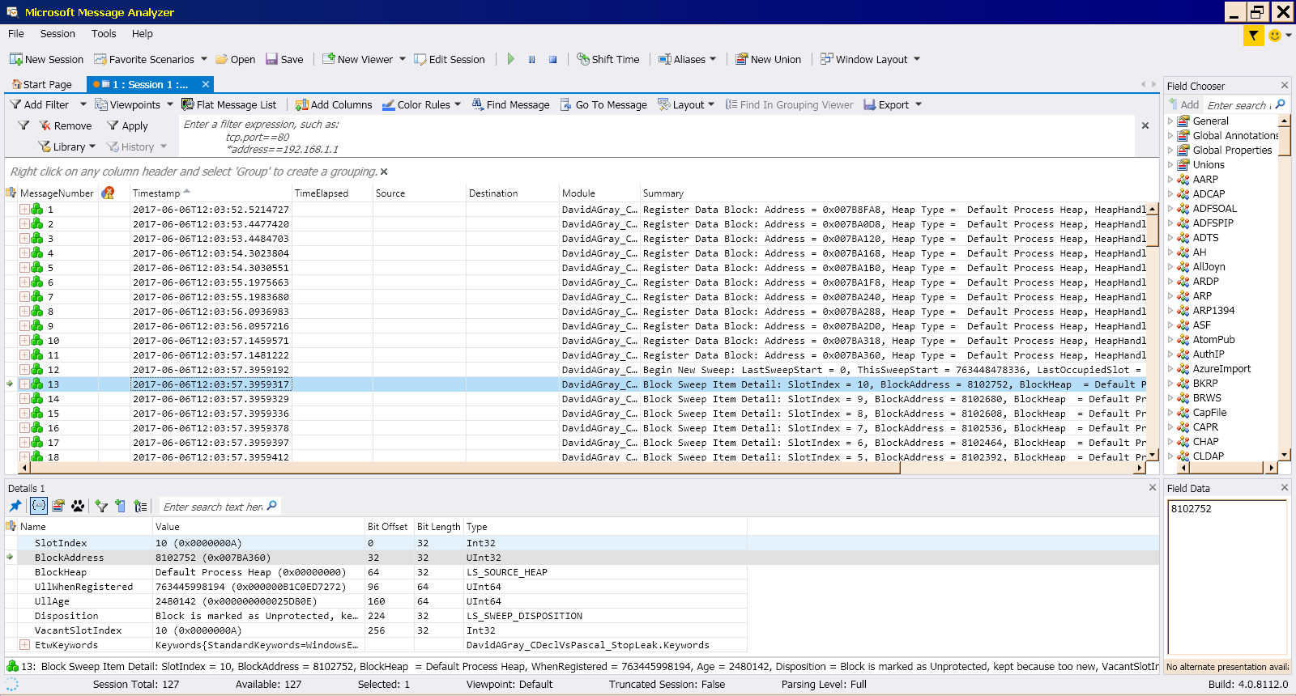Close the Session 1 tab
This screenshot has height=696, width=1296.
206,84
